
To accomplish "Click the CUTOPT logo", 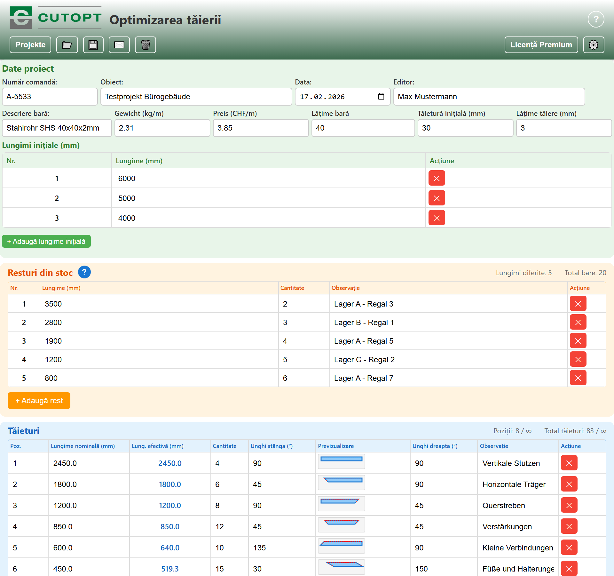I will point(56,18).
